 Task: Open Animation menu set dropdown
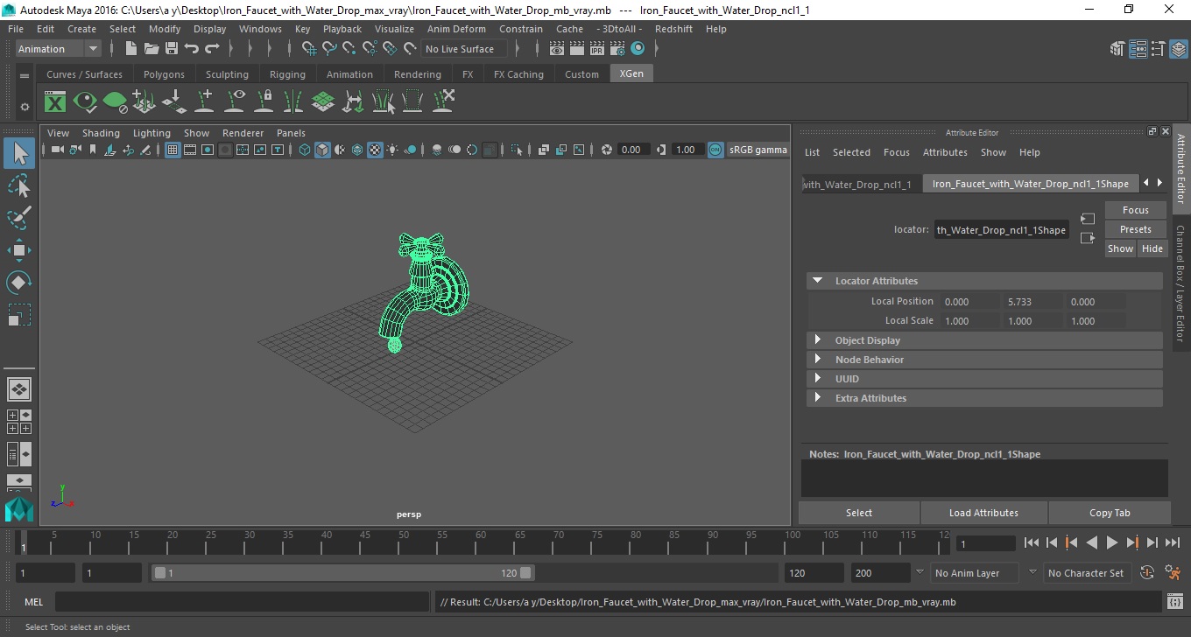point(59,49)
